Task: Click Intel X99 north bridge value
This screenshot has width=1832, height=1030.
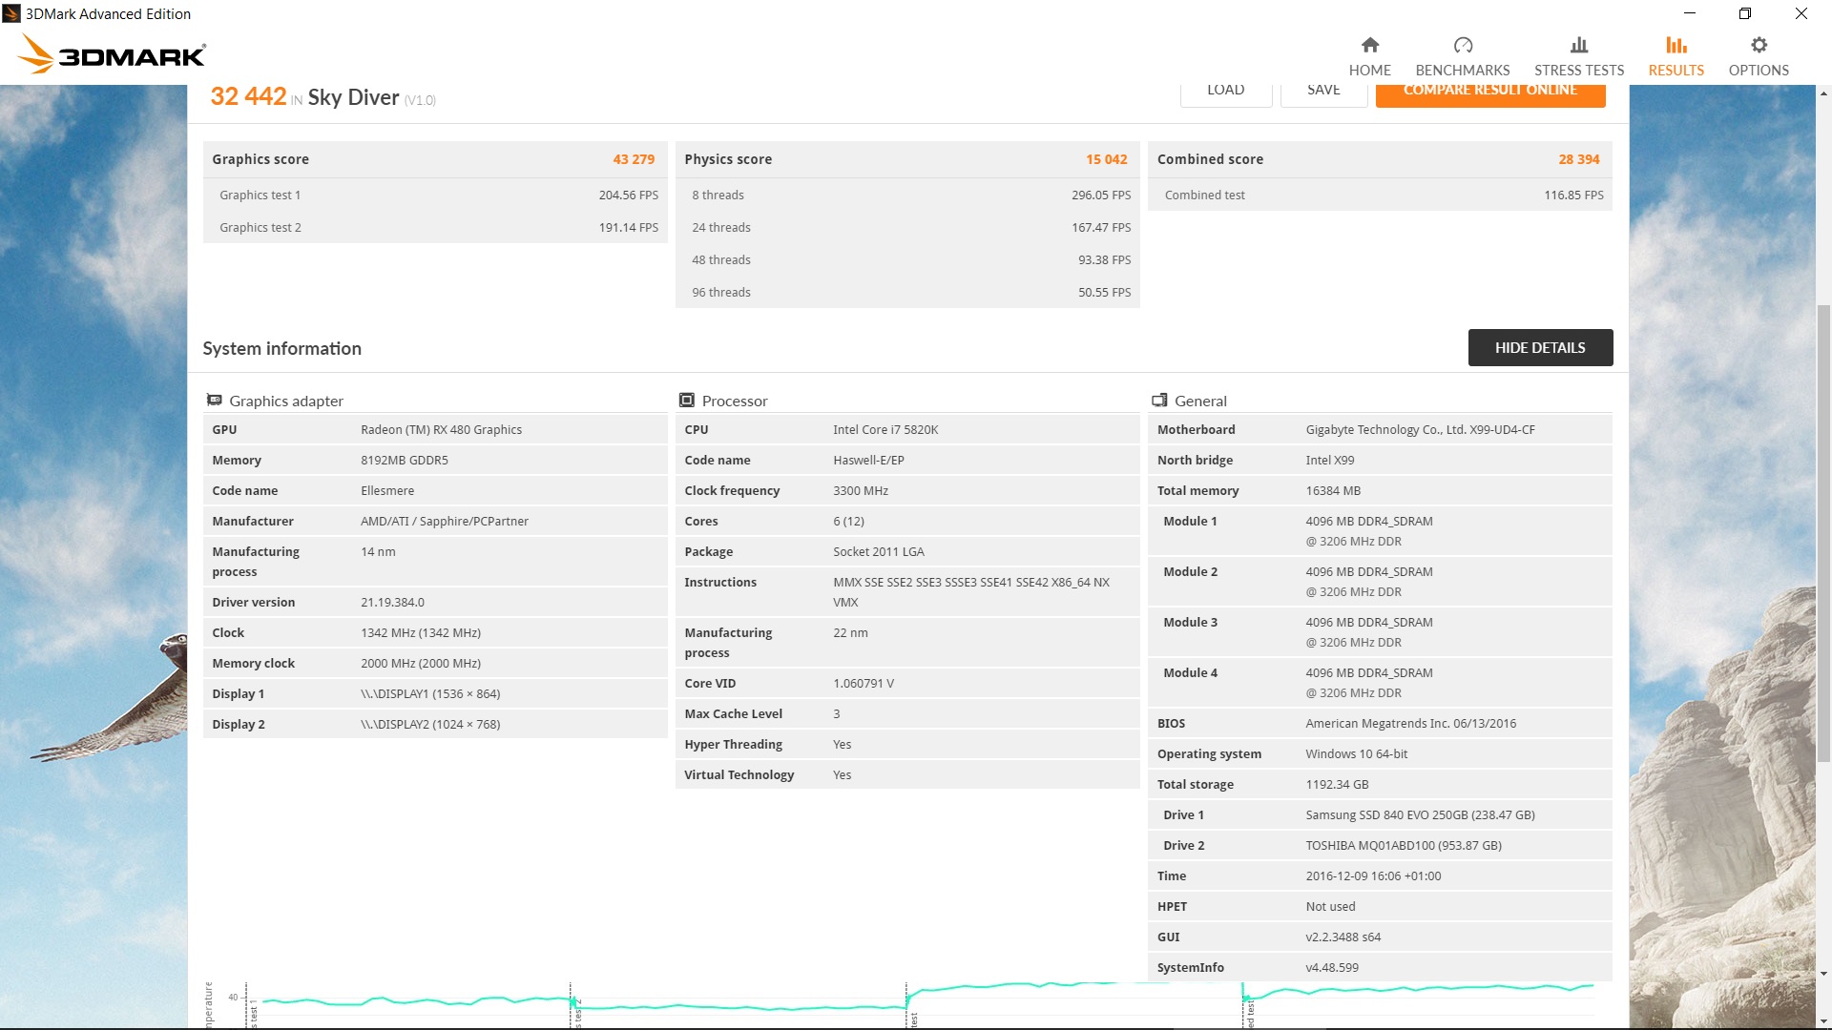Action: [1330, 460]
